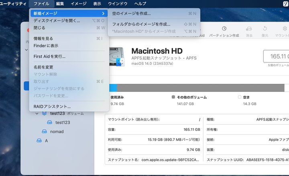Click the その他のボリューム gray legend swatch
Viewport: 289px width, 176px height.
[x=173, y=97]
